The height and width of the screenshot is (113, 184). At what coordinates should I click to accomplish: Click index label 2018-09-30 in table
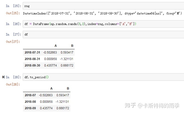coord(32,65)
